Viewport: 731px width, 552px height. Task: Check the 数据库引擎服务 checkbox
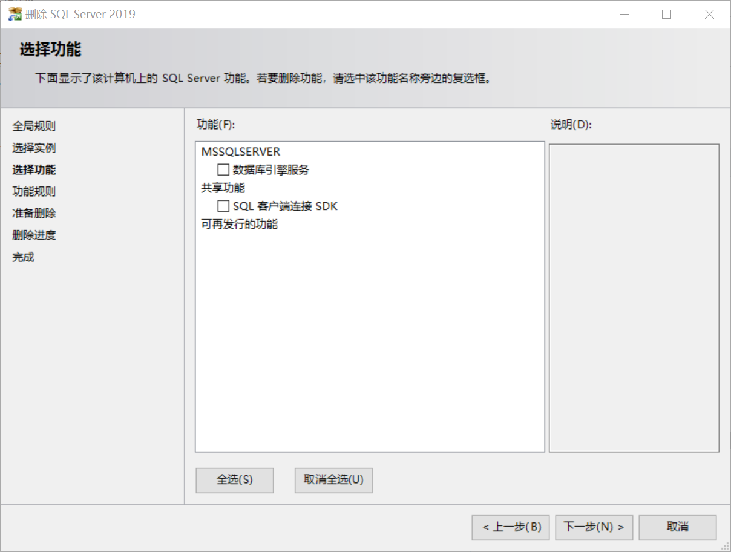(x=223, y=169)
